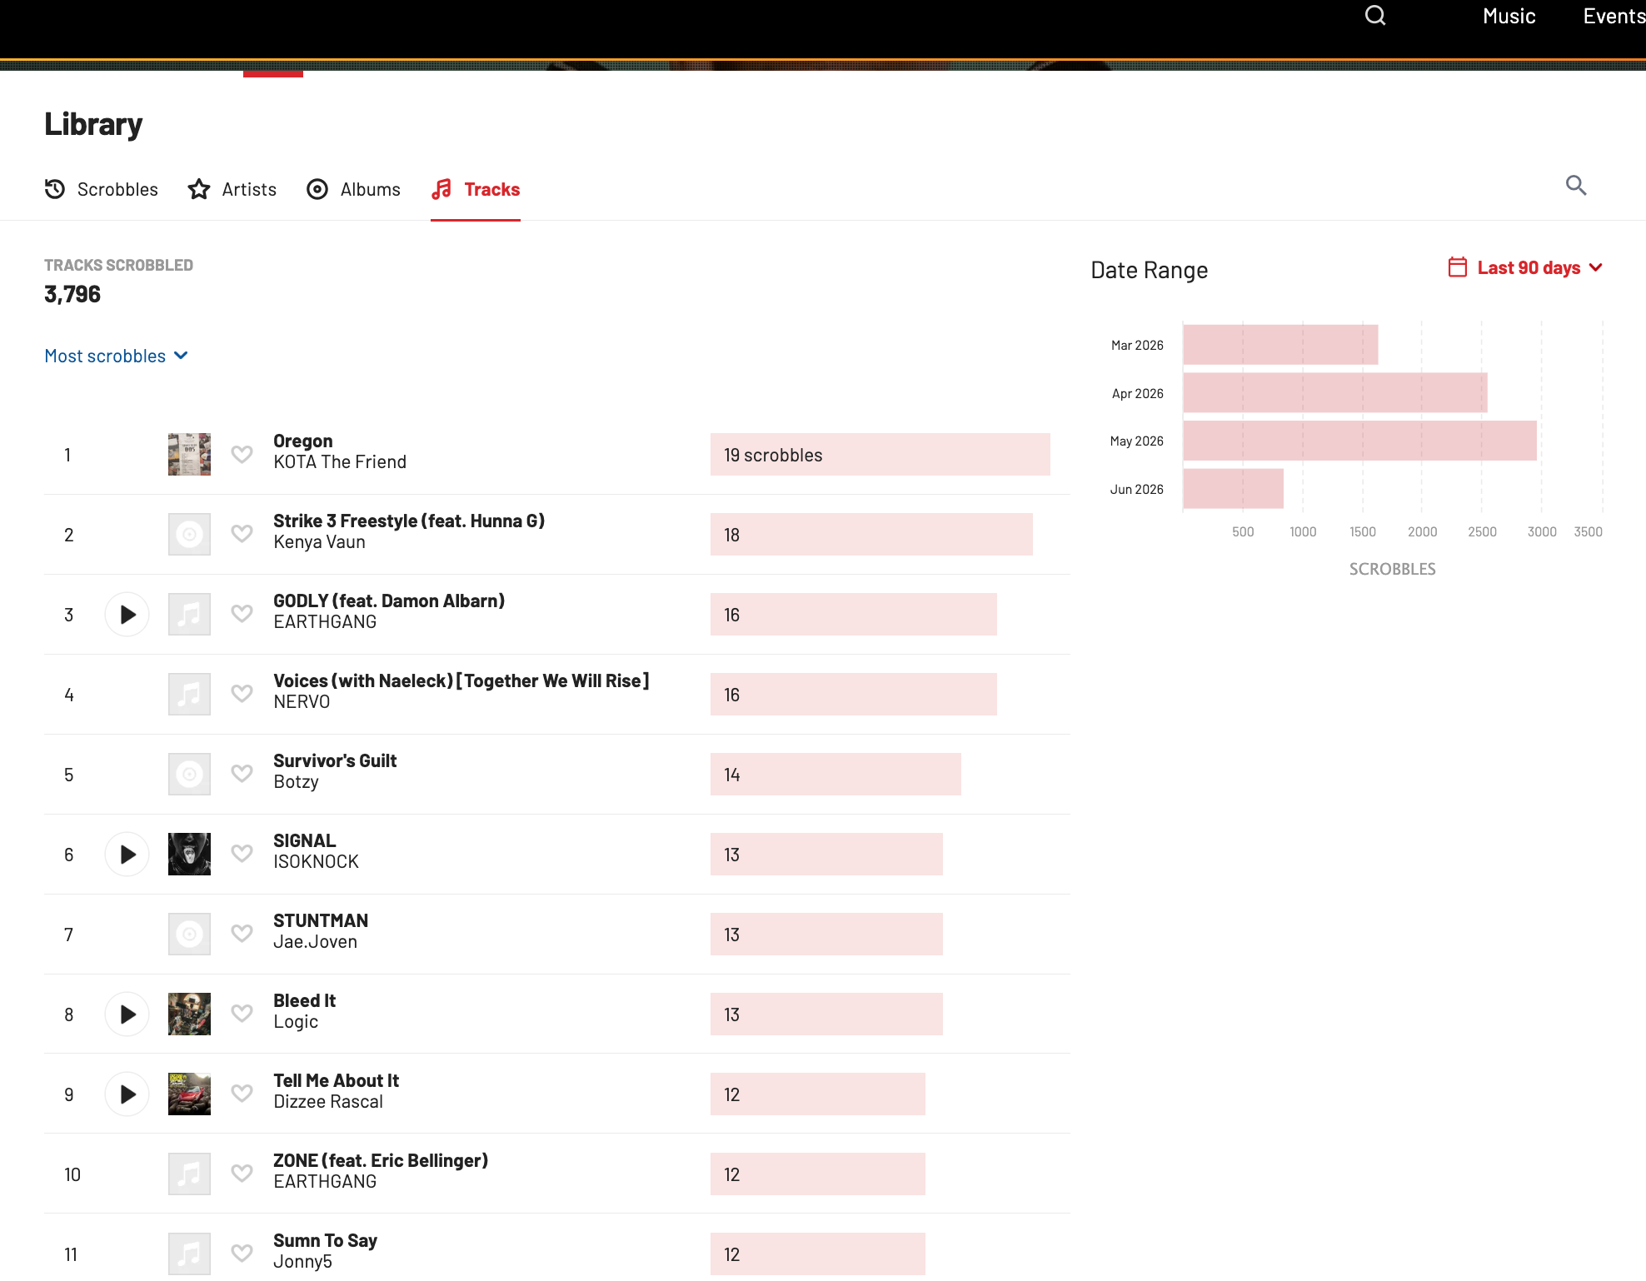Love the track STUNTMAN
This screenshot has height=1281, width=1646.
(x=242, y=934)
